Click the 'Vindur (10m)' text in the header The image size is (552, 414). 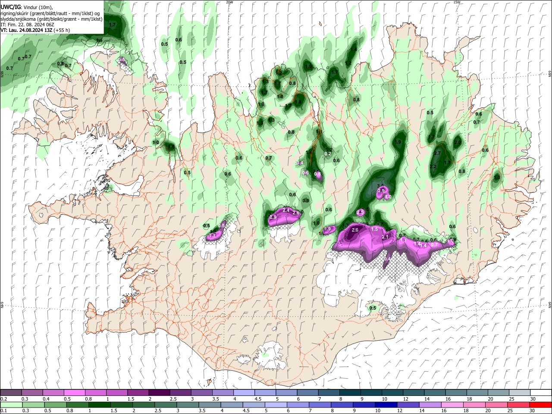coord(38,7)
